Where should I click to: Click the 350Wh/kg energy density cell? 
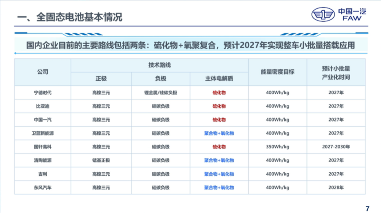click(x=277, y=147)
